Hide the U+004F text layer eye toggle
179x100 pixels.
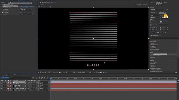(x=1, y=84)
